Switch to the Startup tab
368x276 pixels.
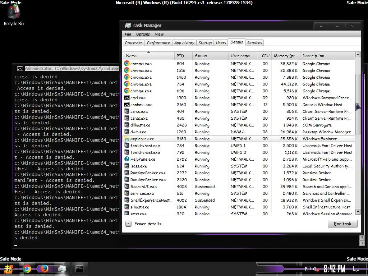(205, 43)
